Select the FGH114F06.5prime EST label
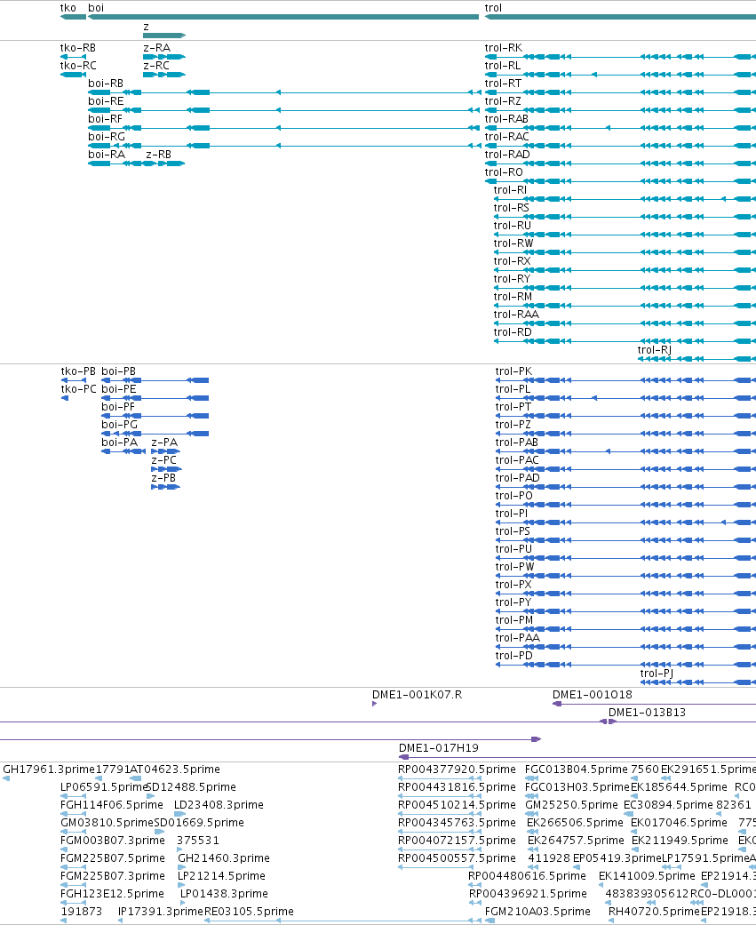Viewport: 756px width, 925px height. 112,805
